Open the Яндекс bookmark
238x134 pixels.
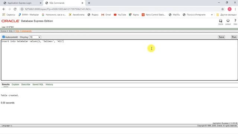point(93,15)
